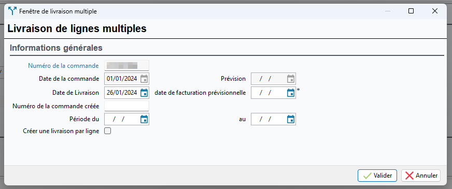The width and height of the screenshot is (452, 189).
Task: Open calendar for Date de la commande
Action: tap(144, 79)
